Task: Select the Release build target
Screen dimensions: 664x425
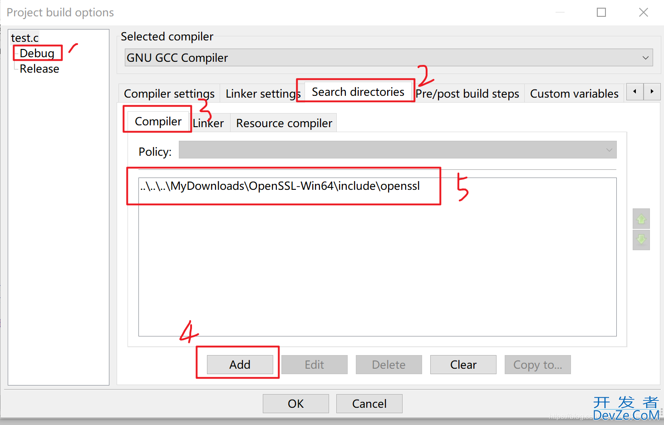Action: pyautogui.click(x=39, y=69)
